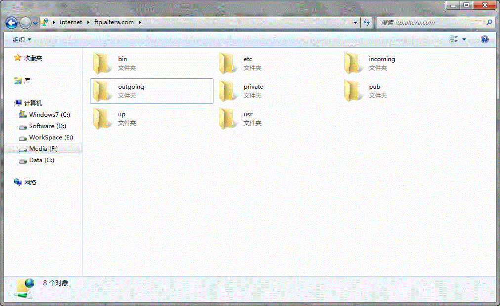Click the greyed Forward arrow button
Viewport: 500px width, 306px height.
[25, 23]
